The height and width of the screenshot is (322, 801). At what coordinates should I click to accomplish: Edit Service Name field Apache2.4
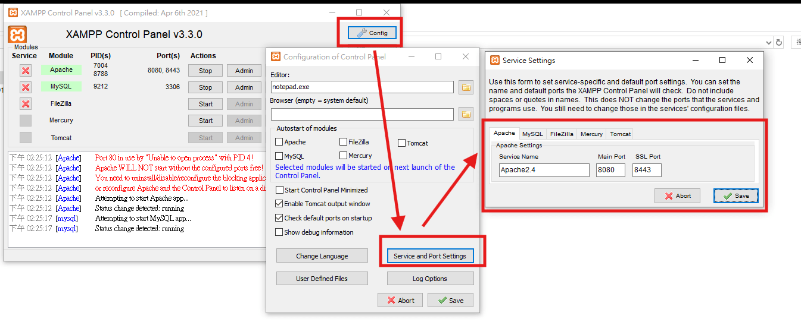click(544, 171)
